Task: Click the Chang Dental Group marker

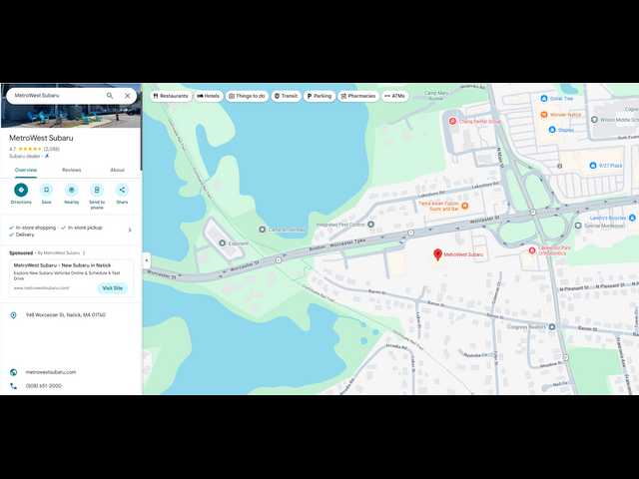Action: [x=452, y=122]
